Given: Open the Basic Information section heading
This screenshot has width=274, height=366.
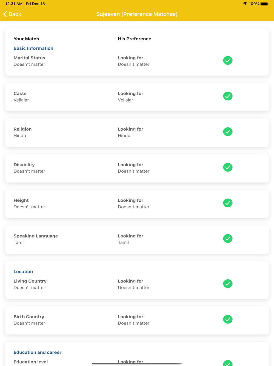Looking at the screenshot, I should click(33, 48).
